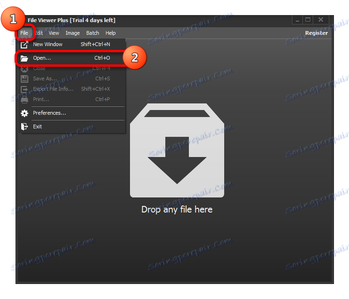The height and width of the screenshot is (299, 349).
Task: Click the printer icon beside Print
Action: coord(24,100)
